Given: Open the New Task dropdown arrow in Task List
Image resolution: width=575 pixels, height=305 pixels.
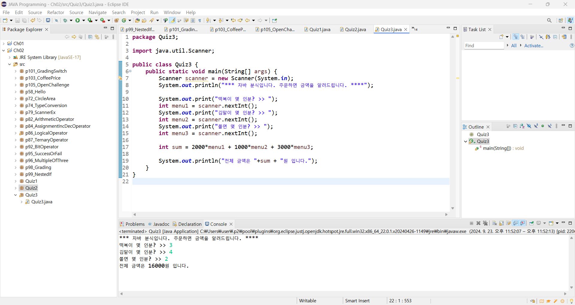Looking at the screenshot, I should click(x=507, y=37).
